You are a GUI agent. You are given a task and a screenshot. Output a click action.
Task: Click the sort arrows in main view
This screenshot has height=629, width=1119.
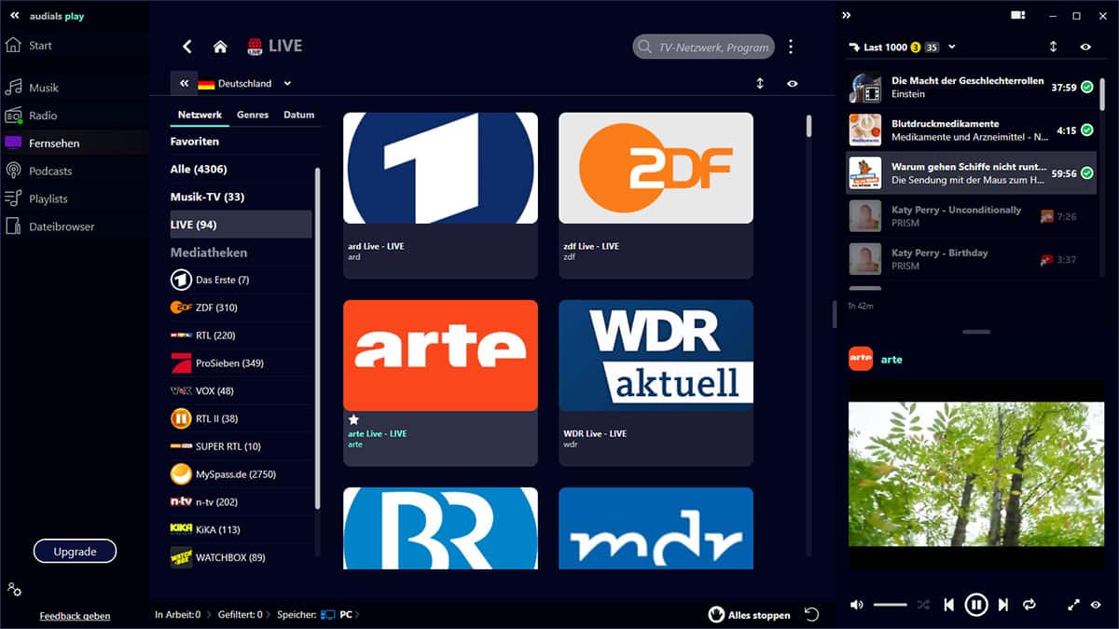pos(760,83)
